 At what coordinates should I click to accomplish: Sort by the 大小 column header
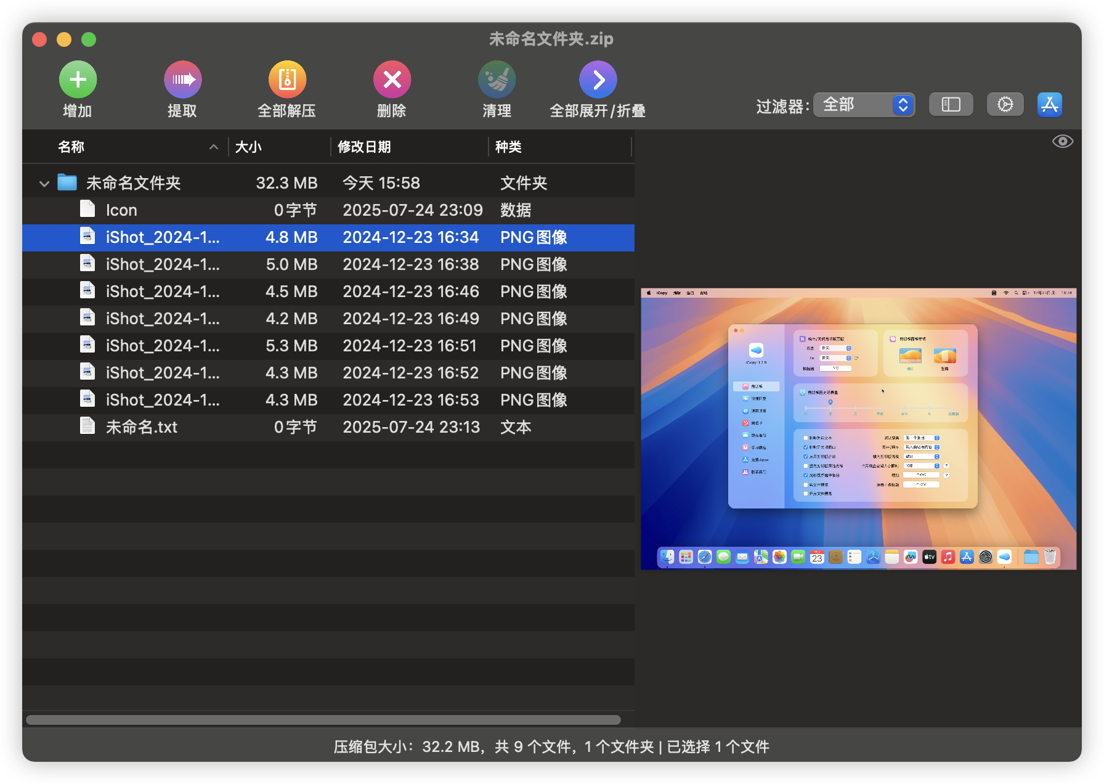point(249,147)
